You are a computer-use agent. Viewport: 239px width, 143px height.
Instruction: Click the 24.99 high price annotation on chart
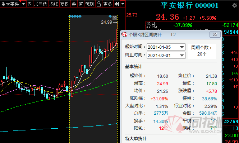(106, 22)
